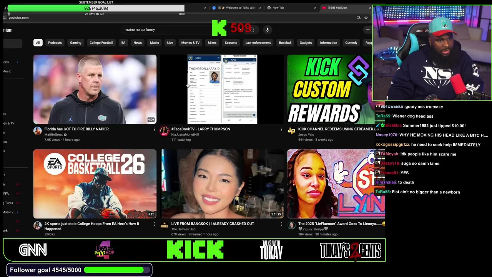This screenshot has height=277, width=492.
Task: Select the Gadgets filter chip
Action: [306, 43]
